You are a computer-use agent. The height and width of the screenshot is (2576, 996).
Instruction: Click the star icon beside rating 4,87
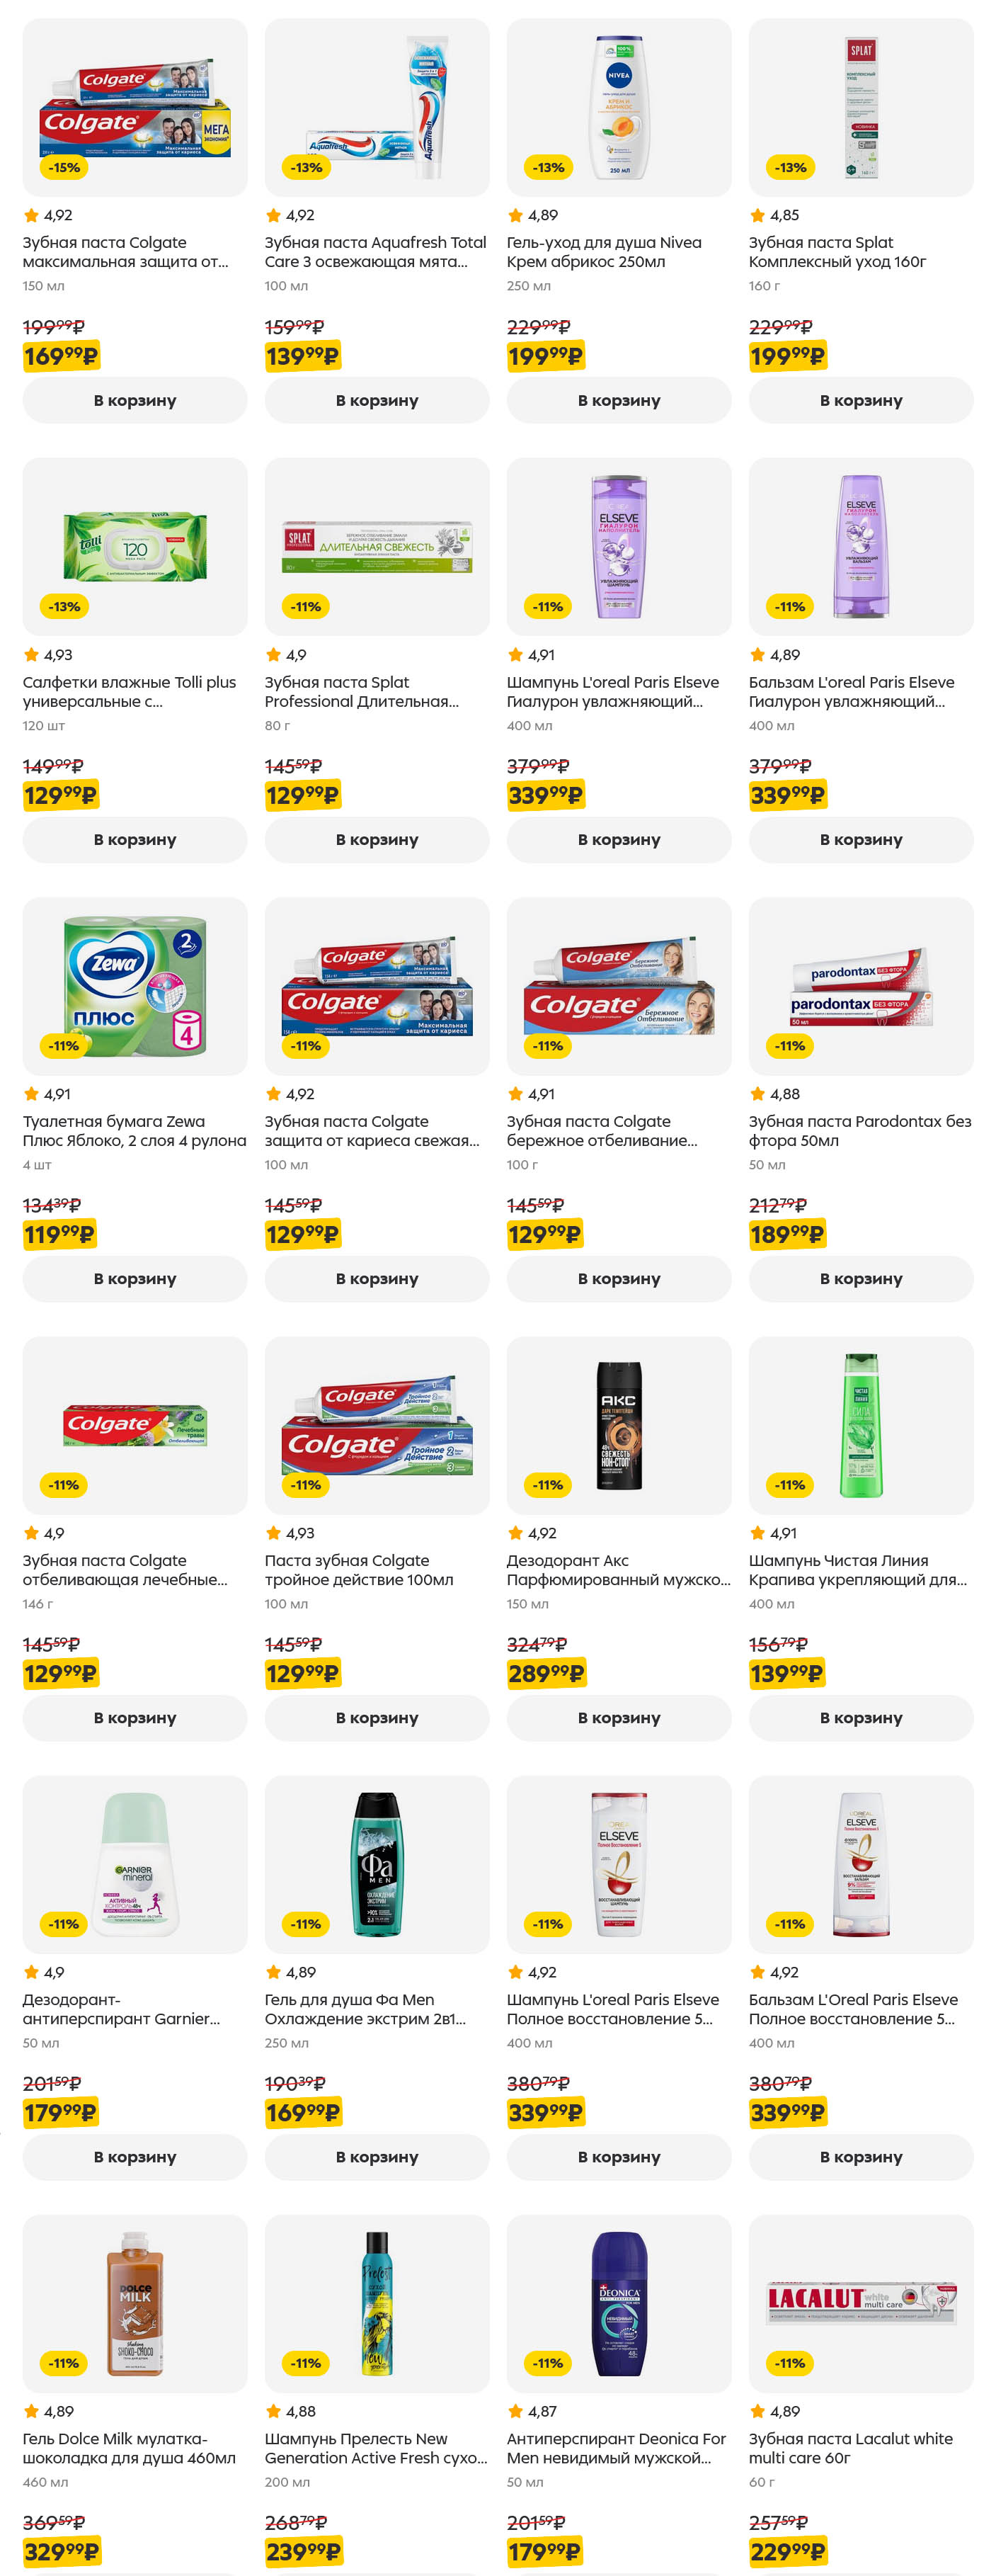(515, 2411)
